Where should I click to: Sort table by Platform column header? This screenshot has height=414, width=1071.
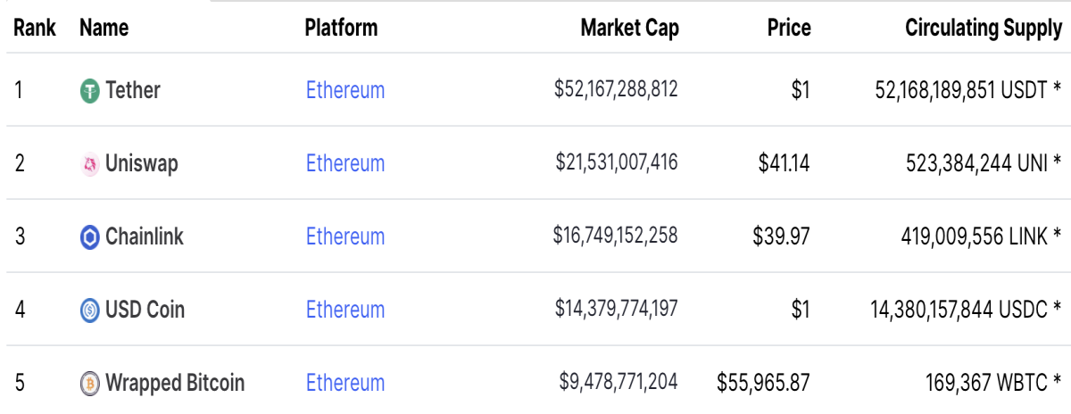pyautogui.click(x=341, y=28)
